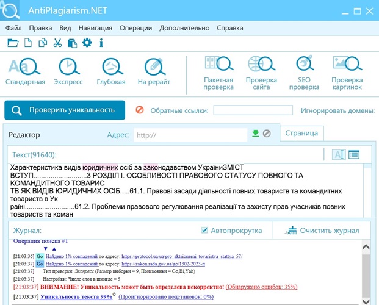Click the down triangle in journal
This screenshot has height=305, width=379.
[46, 249]
